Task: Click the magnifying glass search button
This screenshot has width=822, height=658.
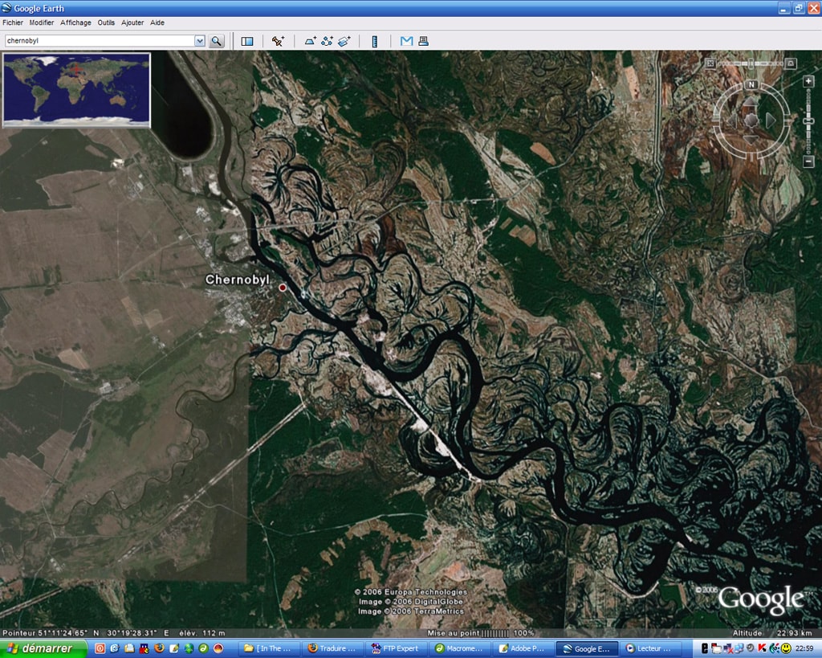Action: coord(217,41)
